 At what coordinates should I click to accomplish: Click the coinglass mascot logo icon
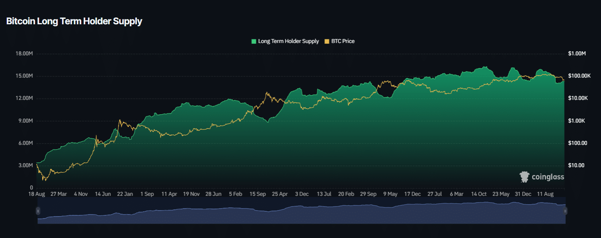(525, 177)
